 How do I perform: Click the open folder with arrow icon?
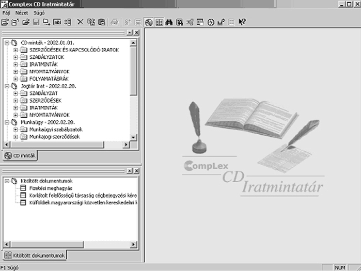[x=26, y=22]
